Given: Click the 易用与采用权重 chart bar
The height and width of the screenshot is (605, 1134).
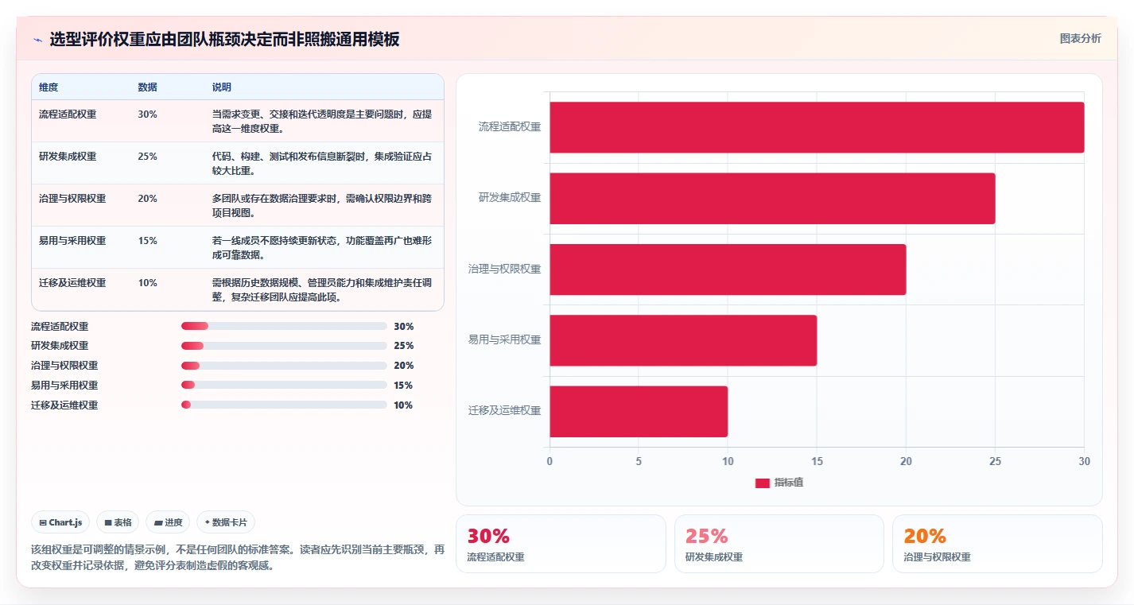Looking at the screenshot, I should click(683, 340).
